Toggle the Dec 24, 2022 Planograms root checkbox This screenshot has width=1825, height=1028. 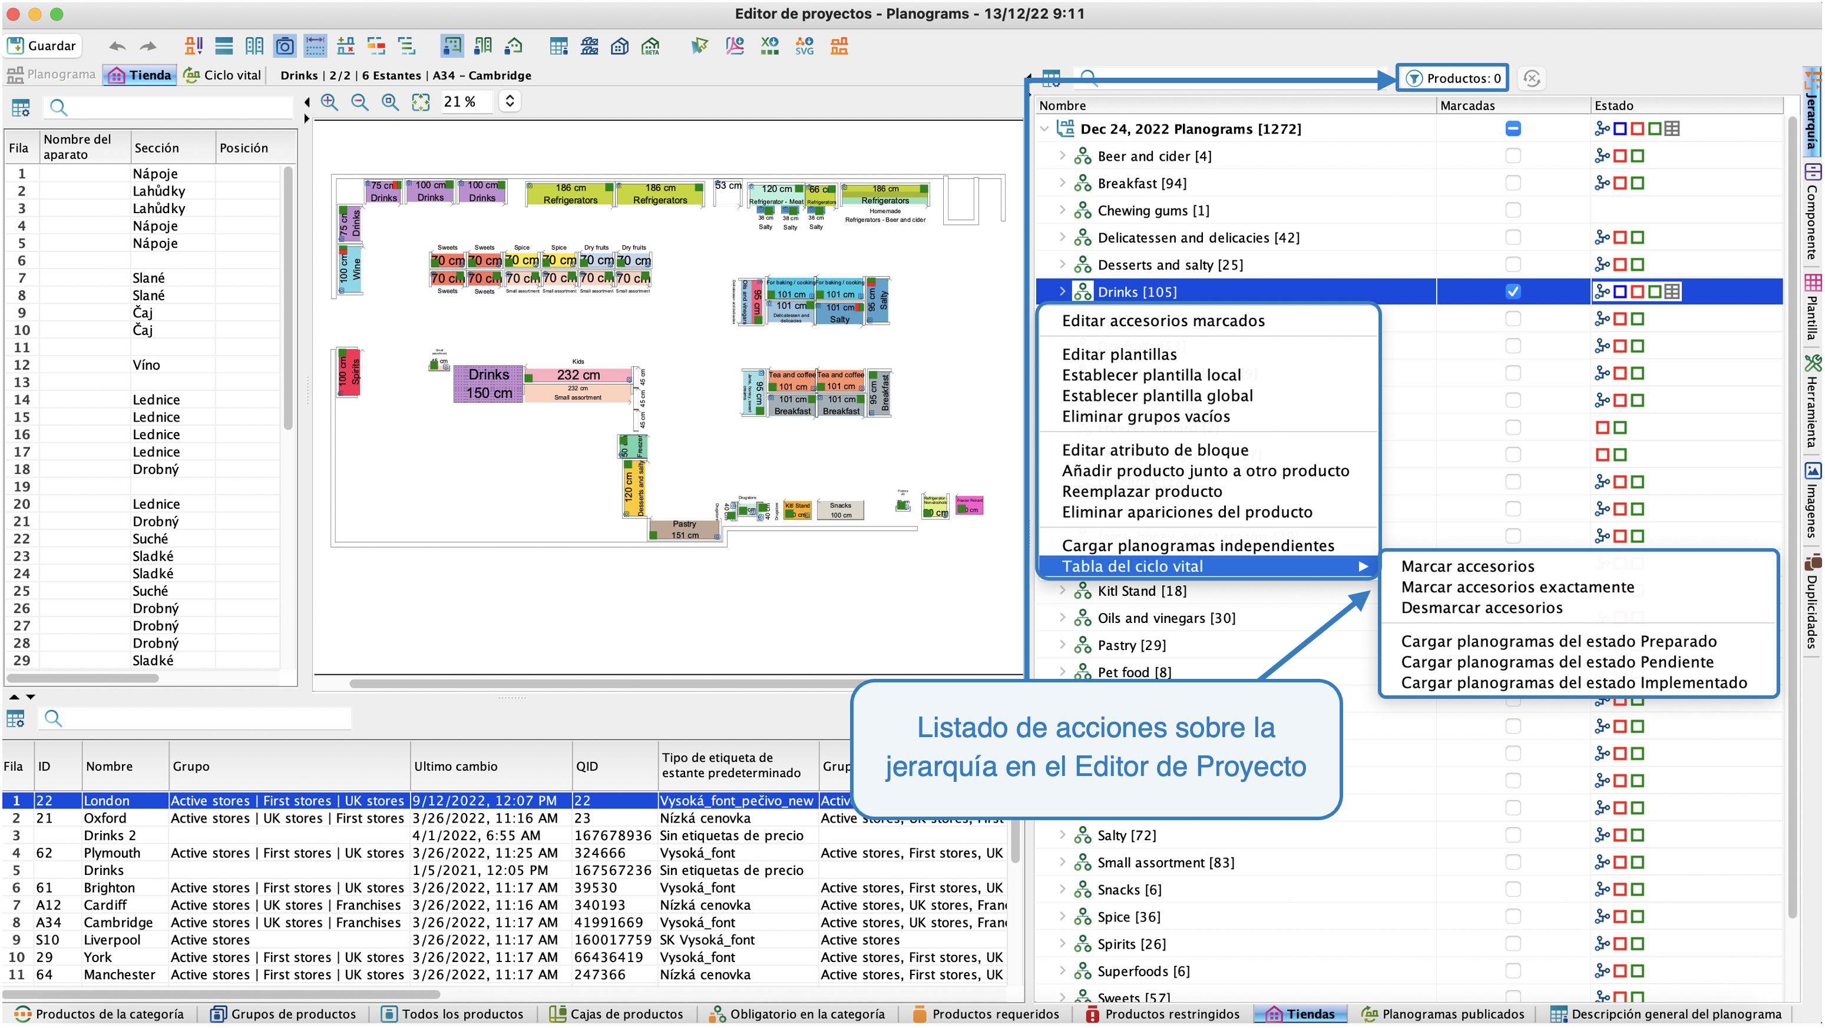[x=1513, y=129]
